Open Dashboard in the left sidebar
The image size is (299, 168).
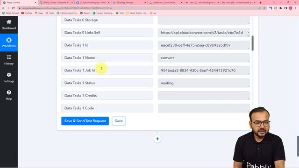9,25
